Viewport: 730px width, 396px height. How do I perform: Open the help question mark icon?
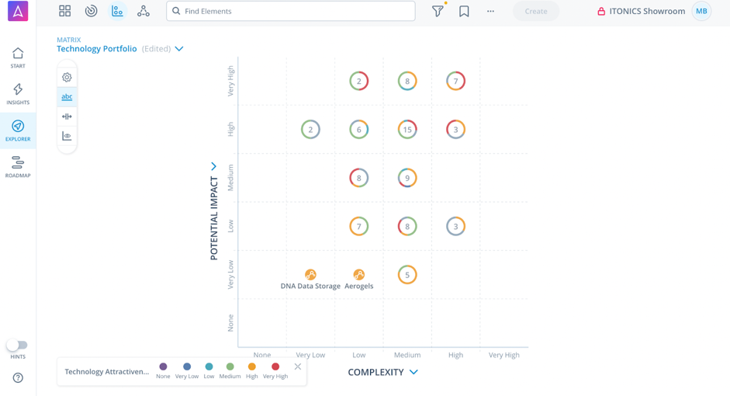pyautogui.click(x=18, y=378)
